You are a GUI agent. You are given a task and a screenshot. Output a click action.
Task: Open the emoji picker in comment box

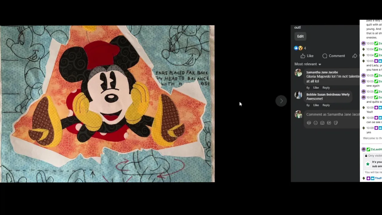click(315, 123)
